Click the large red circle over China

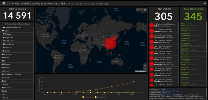pos(110,44)
